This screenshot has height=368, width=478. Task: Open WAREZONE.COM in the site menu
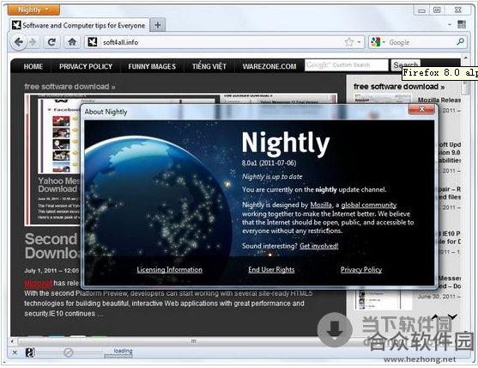[269, 66]
